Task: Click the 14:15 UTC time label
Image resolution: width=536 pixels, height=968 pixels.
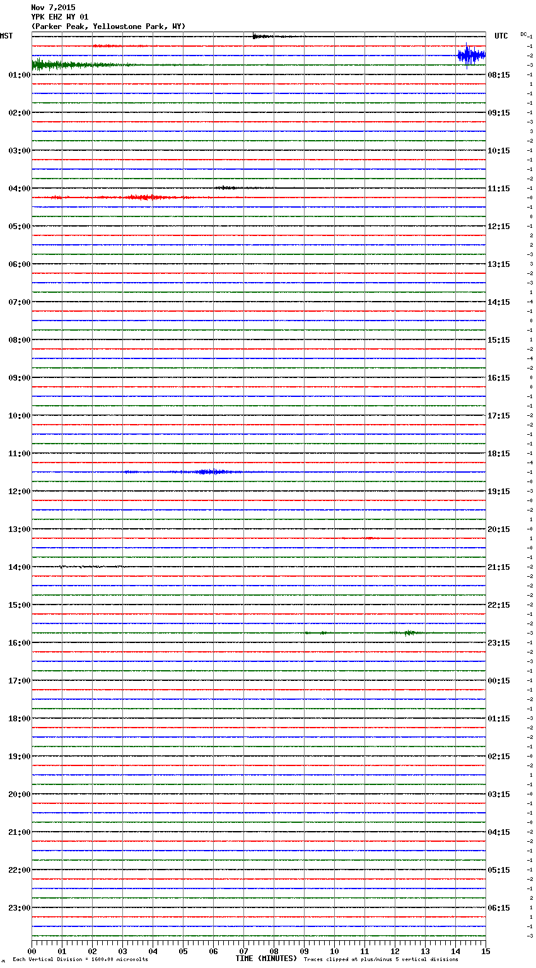Action: tap(499, 302)
